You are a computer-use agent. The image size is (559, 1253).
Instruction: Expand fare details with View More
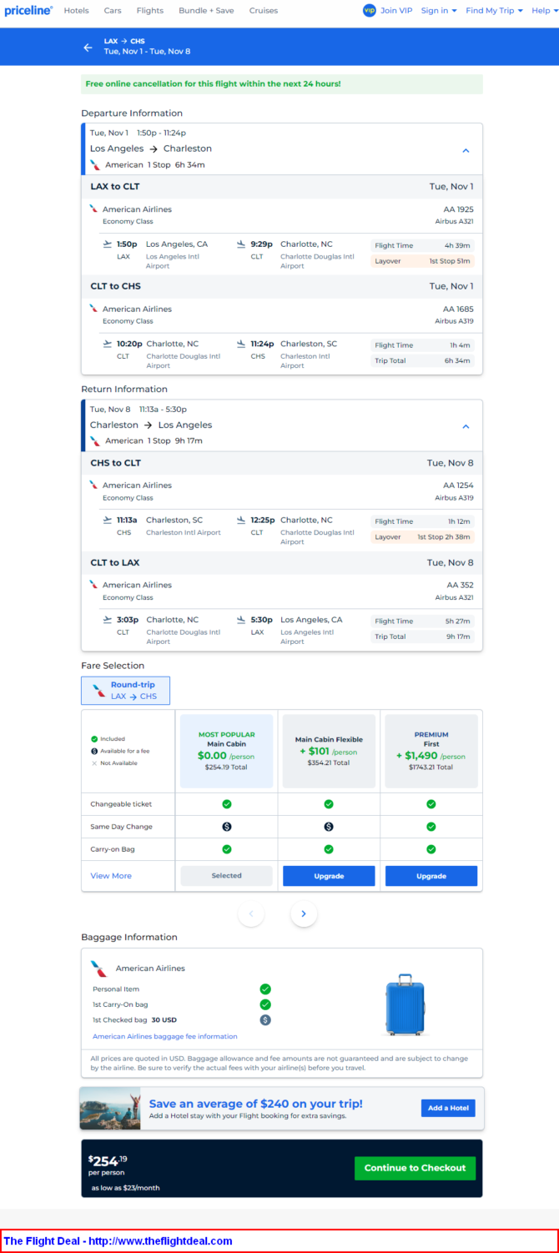pos(111,876)
